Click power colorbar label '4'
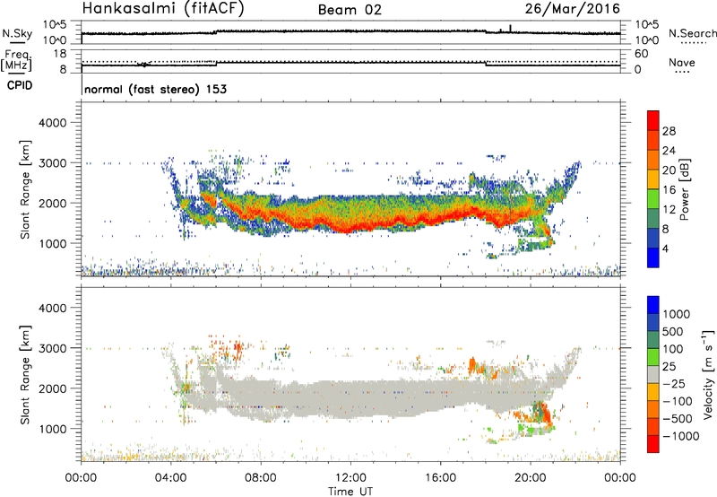The height and width of the screenshot is (497, 717). tap(665, 249)
